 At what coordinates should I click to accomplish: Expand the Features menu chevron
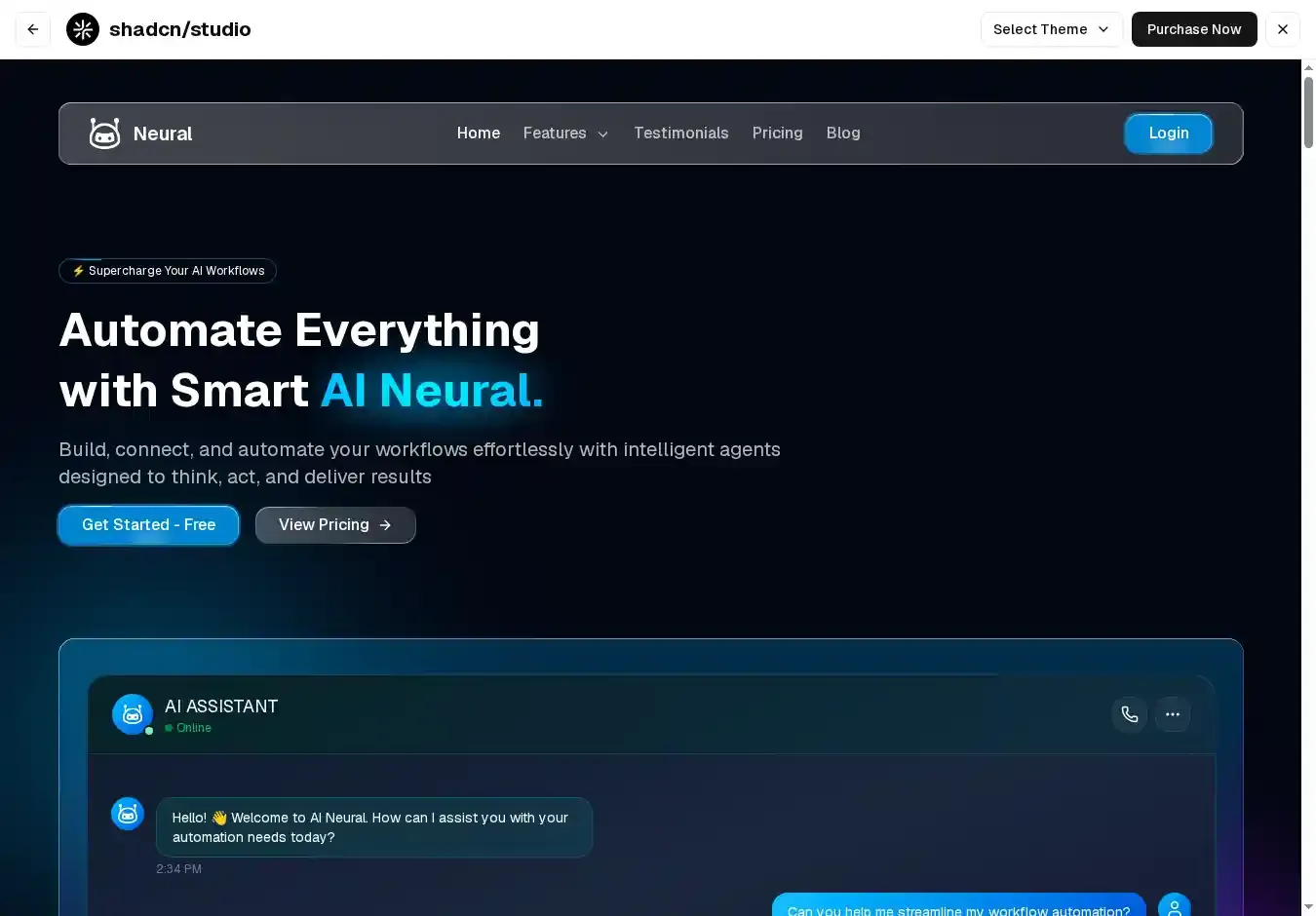click(x=602, y=134)
